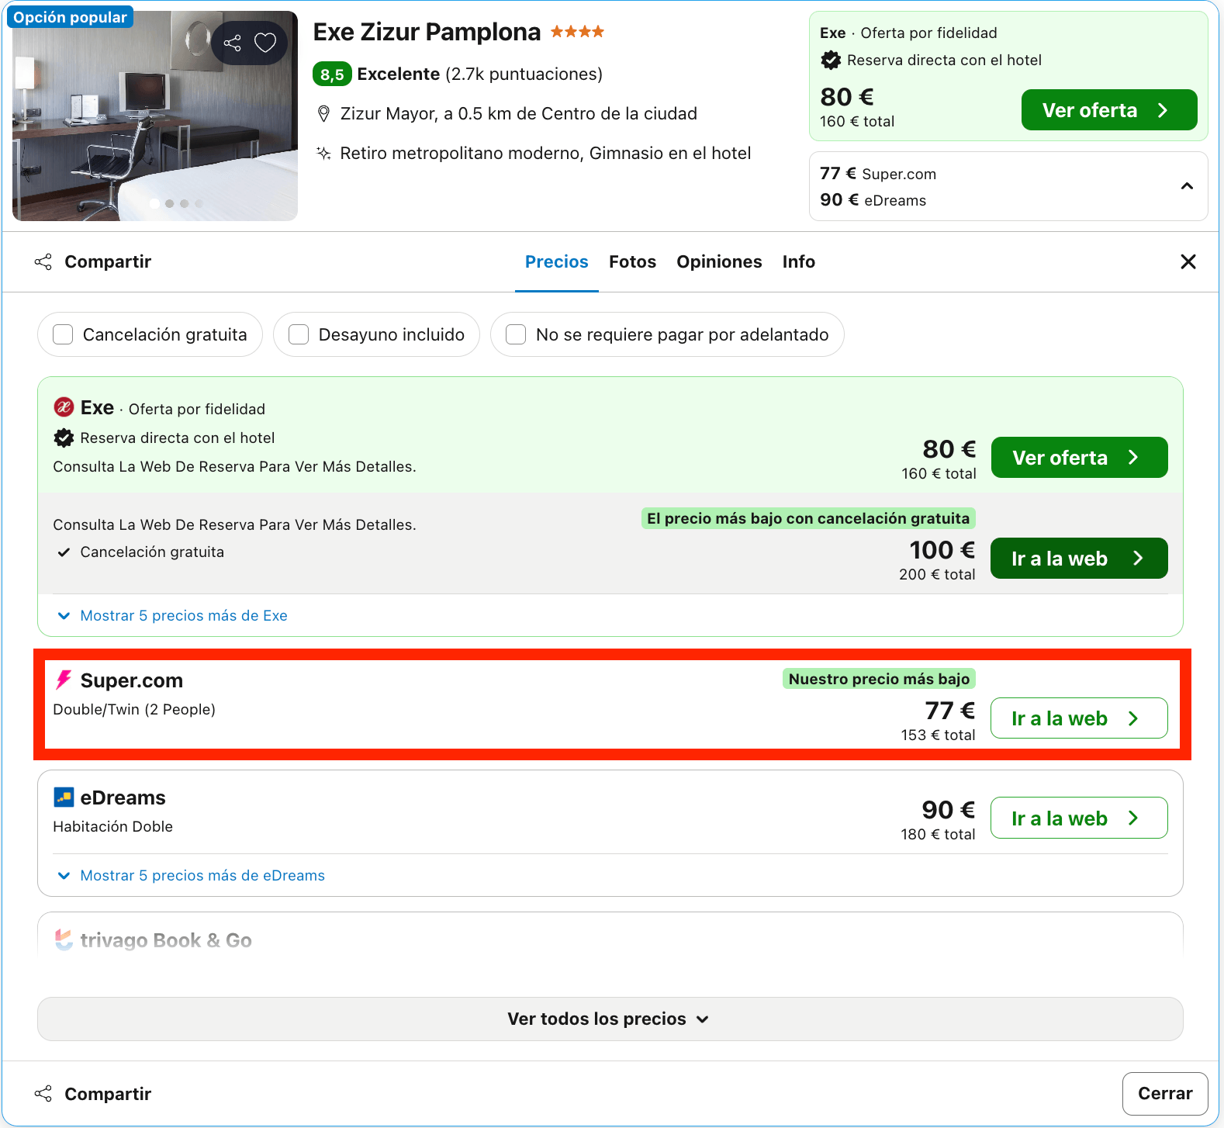Click the verified badge in the Exe price list row

(x=64, y=438)
